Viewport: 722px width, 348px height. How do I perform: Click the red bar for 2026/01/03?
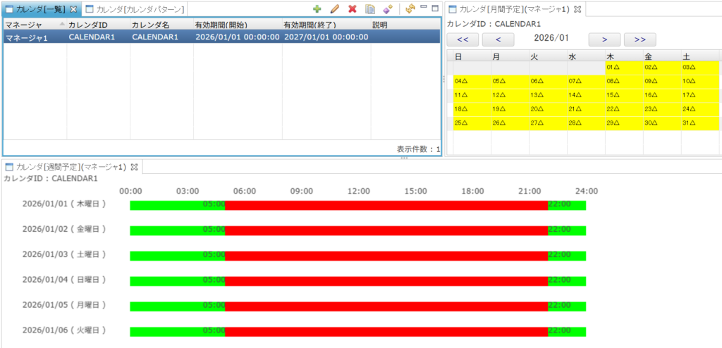[x=386, y=255]
